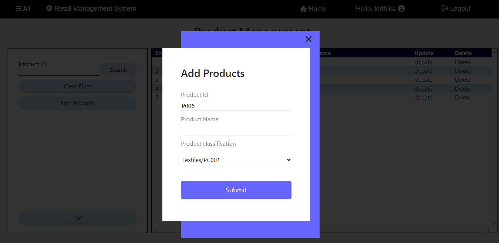Screen dimensions: 499x243
Task: Click Delete on the last table row
Action: click(463, 97)
